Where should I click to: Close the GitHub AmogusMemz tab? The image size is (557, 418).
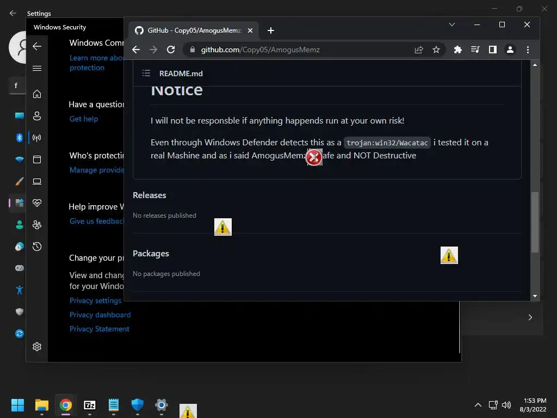point(250,30)
